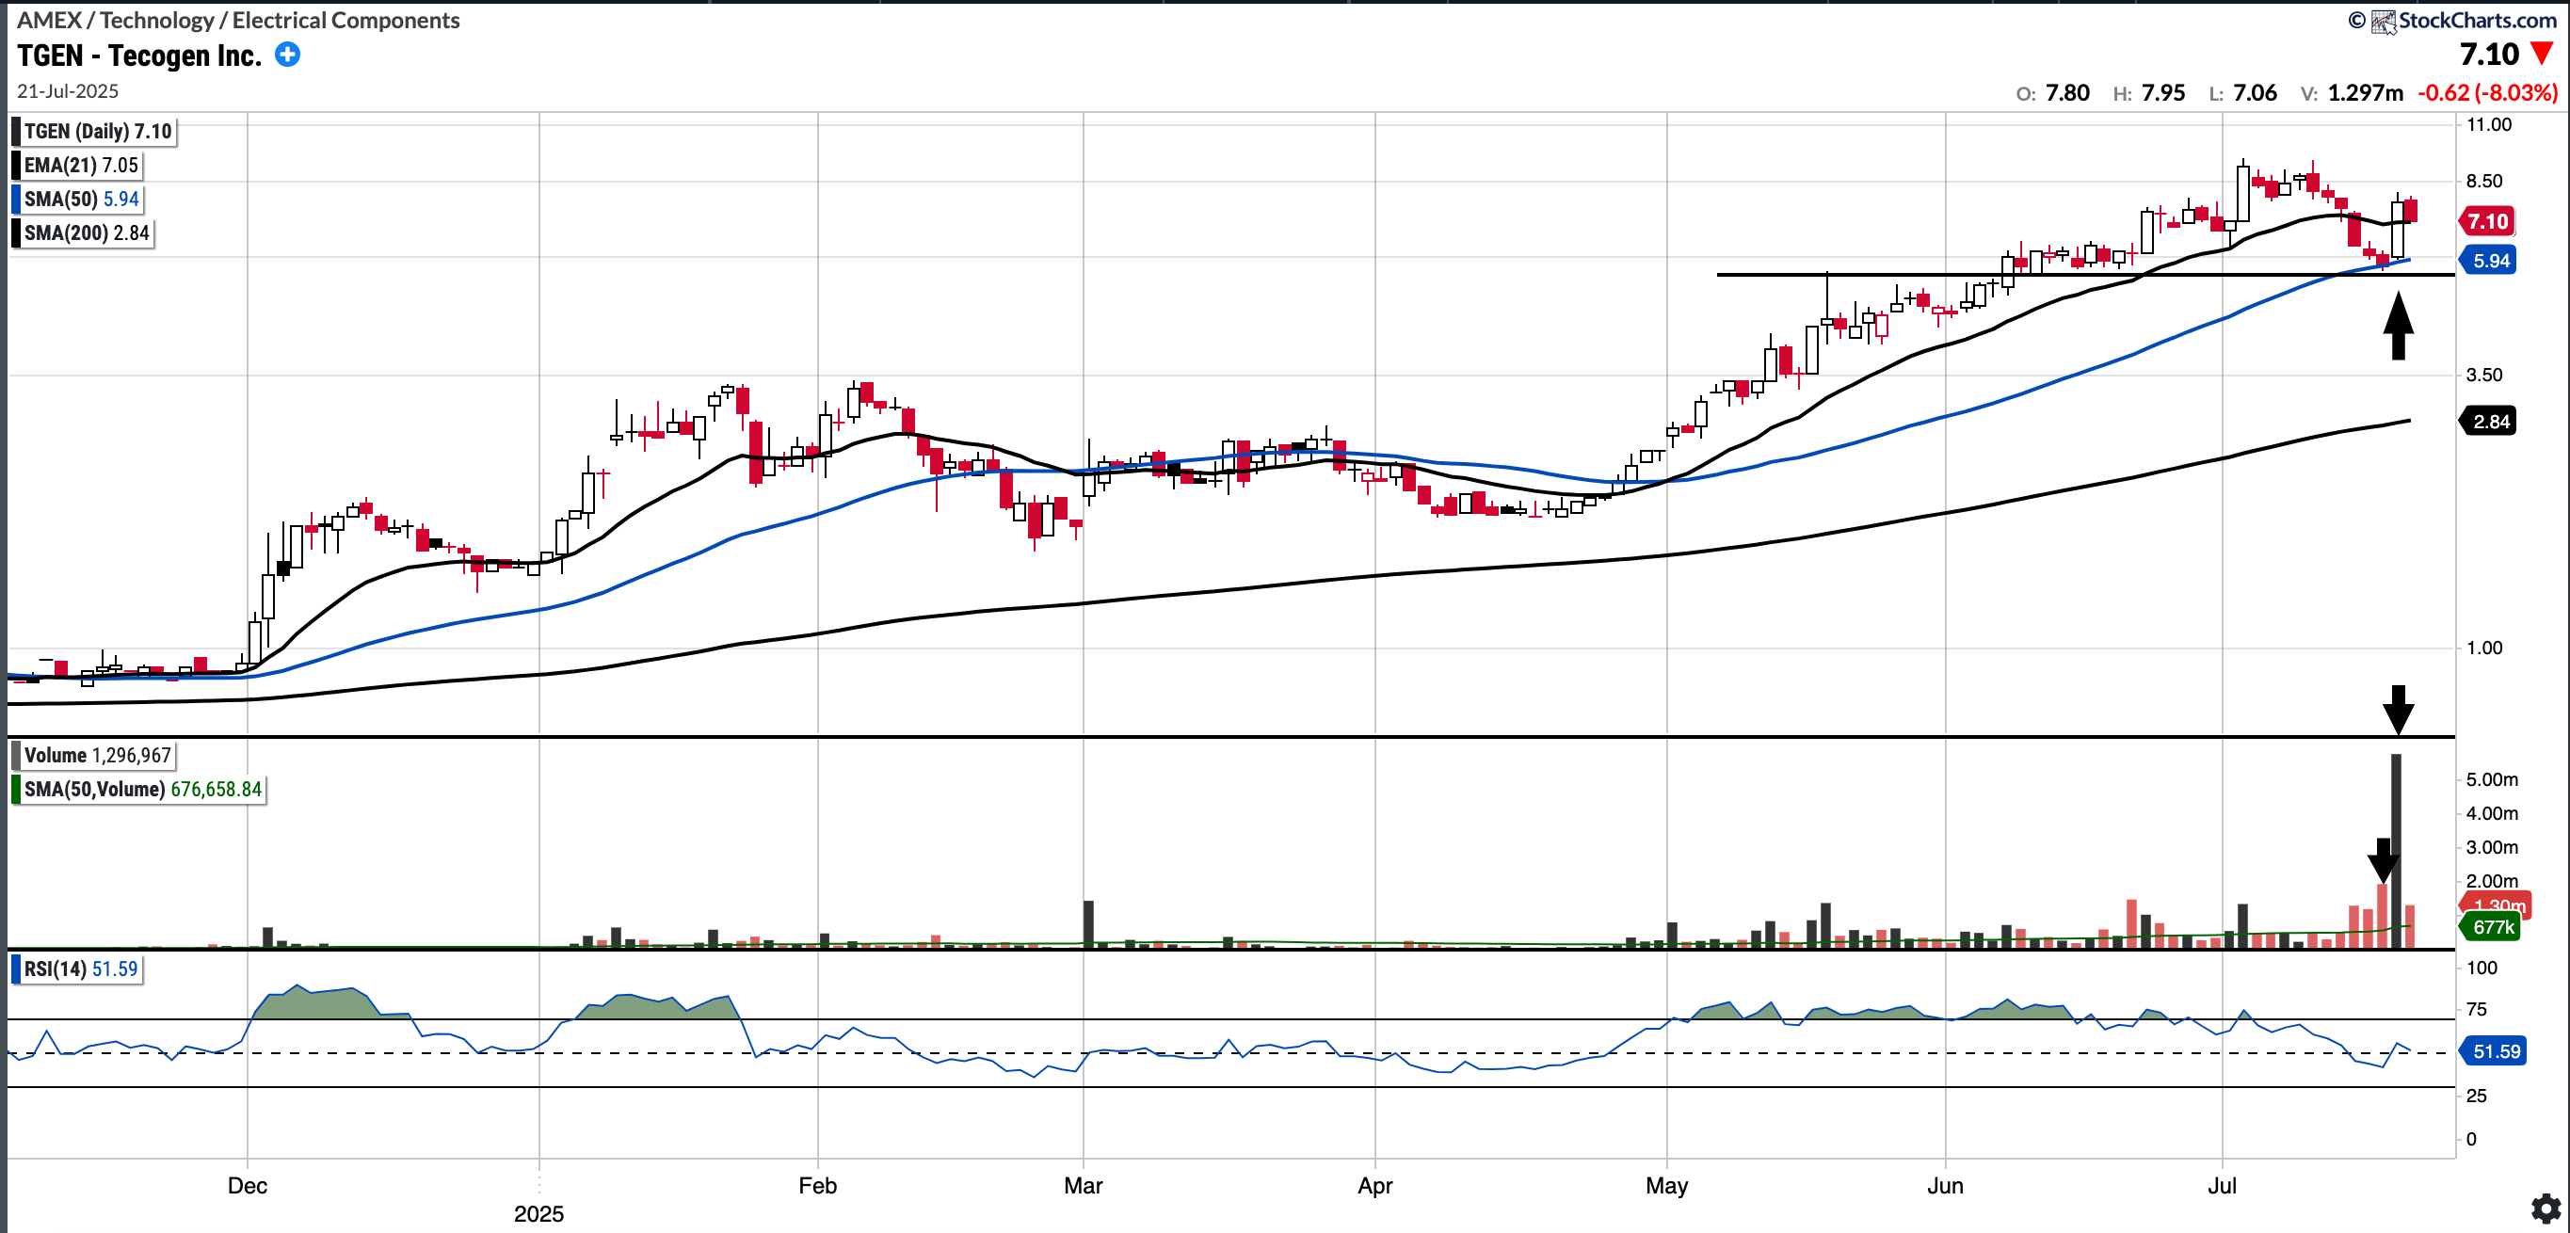Click the StockCharts.com logo

tap(2463, 20)
